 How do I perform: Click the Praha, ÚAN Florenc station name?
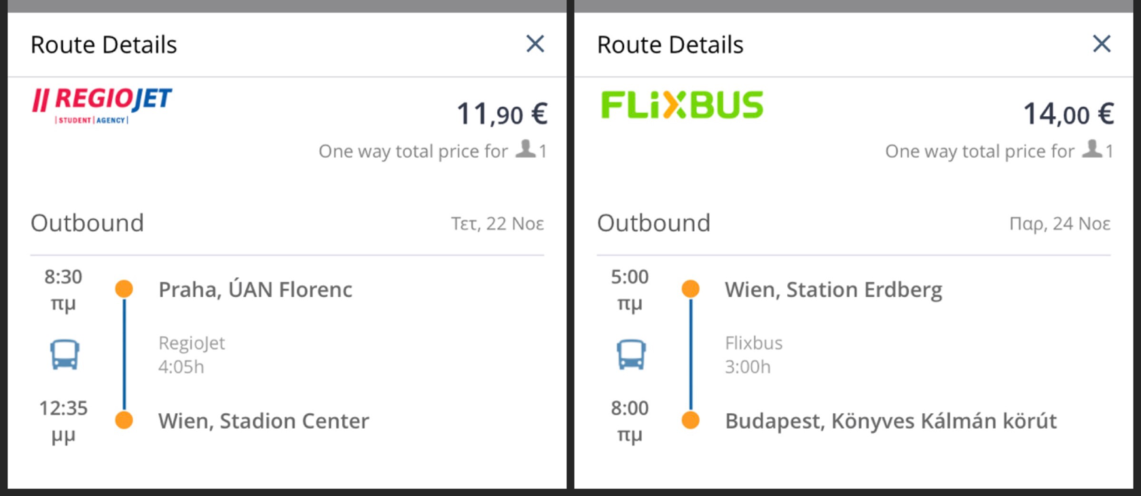coord(255,290)
